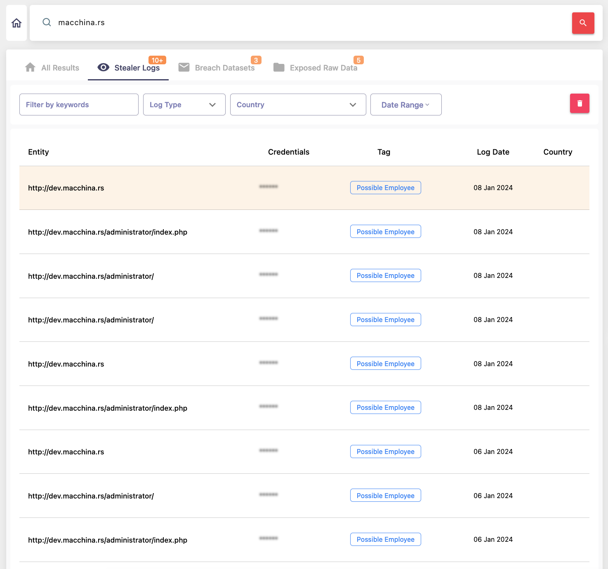Click Possible Employee tag in second table row
This screenshot has width=608, height=569.
point(386,232)
